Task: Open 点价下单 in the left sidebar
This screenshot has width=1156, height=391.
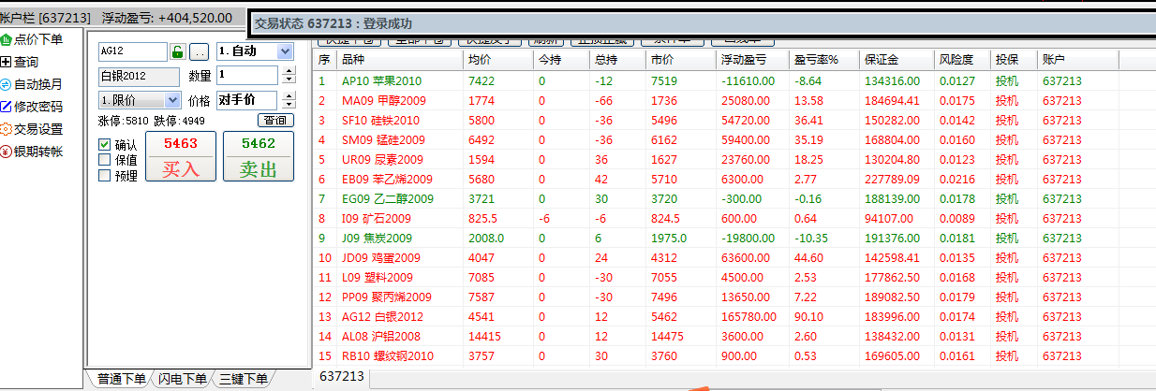Action: point(33,39)
